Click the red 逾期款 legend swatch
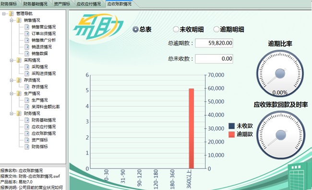312x190 pixels. (232, 134)
